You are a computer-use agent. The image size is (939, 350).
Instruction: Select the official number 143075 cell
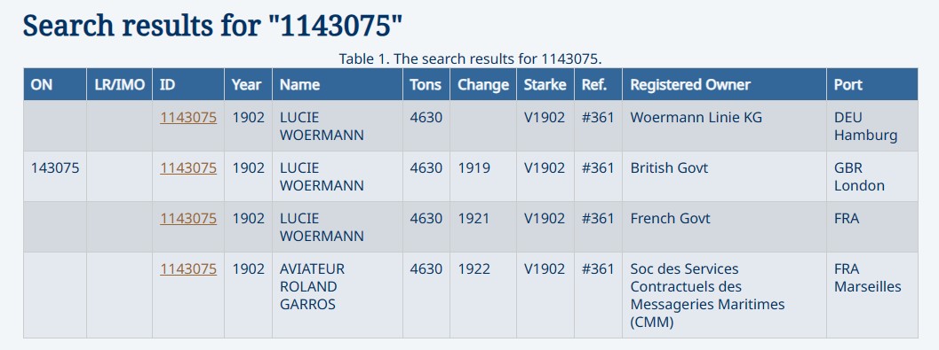tap(55, 176)
